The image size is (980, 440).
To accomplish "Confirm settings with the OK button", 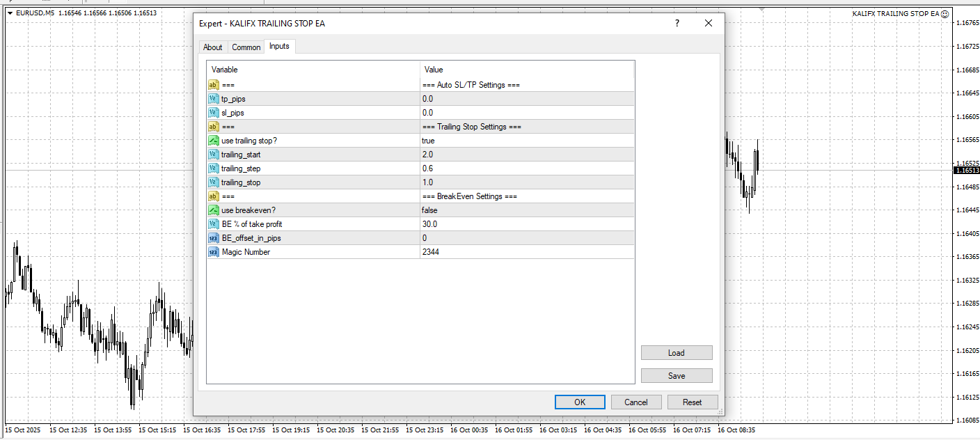I will pyautogui.click(x=580, y=402).
